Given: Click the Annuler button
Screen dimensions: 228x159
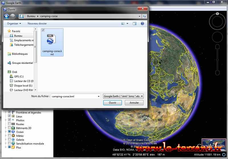Looking at the screenshot, I should tap(134, 103).
